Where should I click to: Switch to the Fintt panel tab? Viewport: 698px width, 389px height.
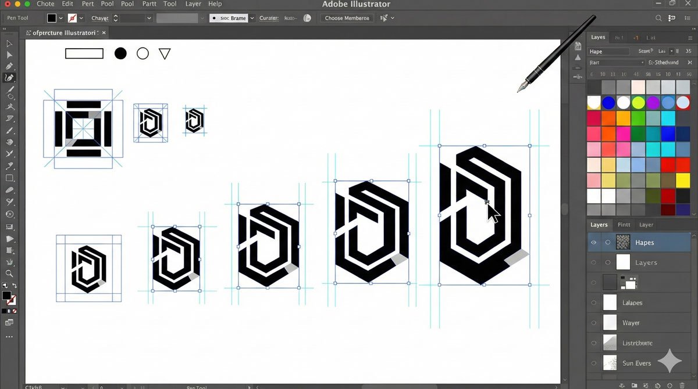pyautogui.click(x=624, y=225)
